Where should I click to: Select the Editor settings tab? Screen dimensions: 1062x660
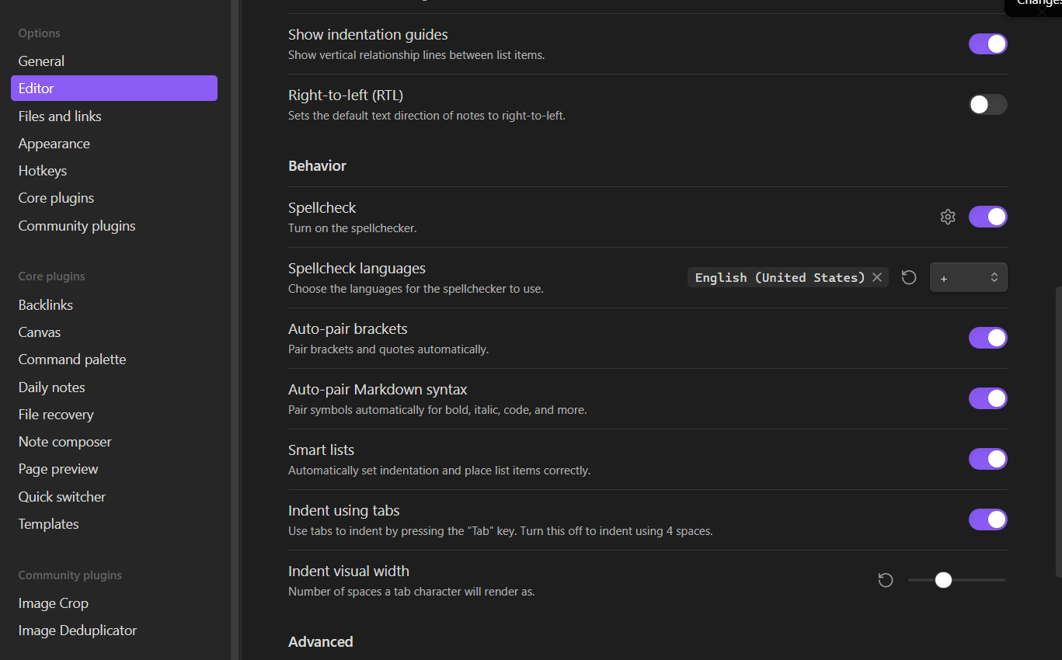coord(114,89)
